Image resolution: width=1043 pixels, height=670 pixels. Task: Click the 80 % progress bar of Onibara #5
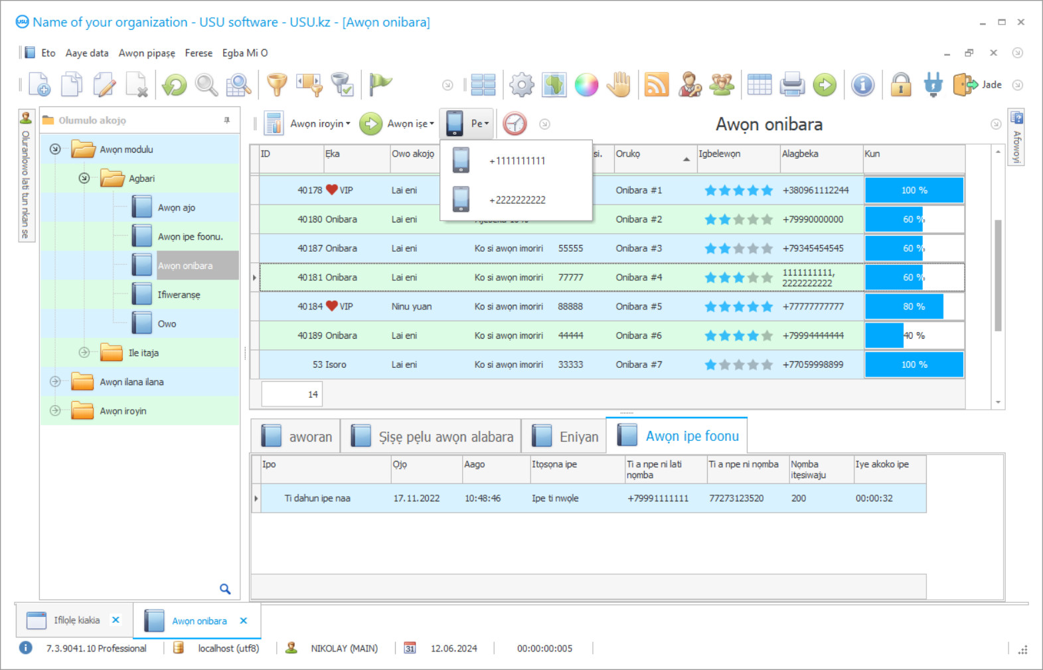[914, 307]
